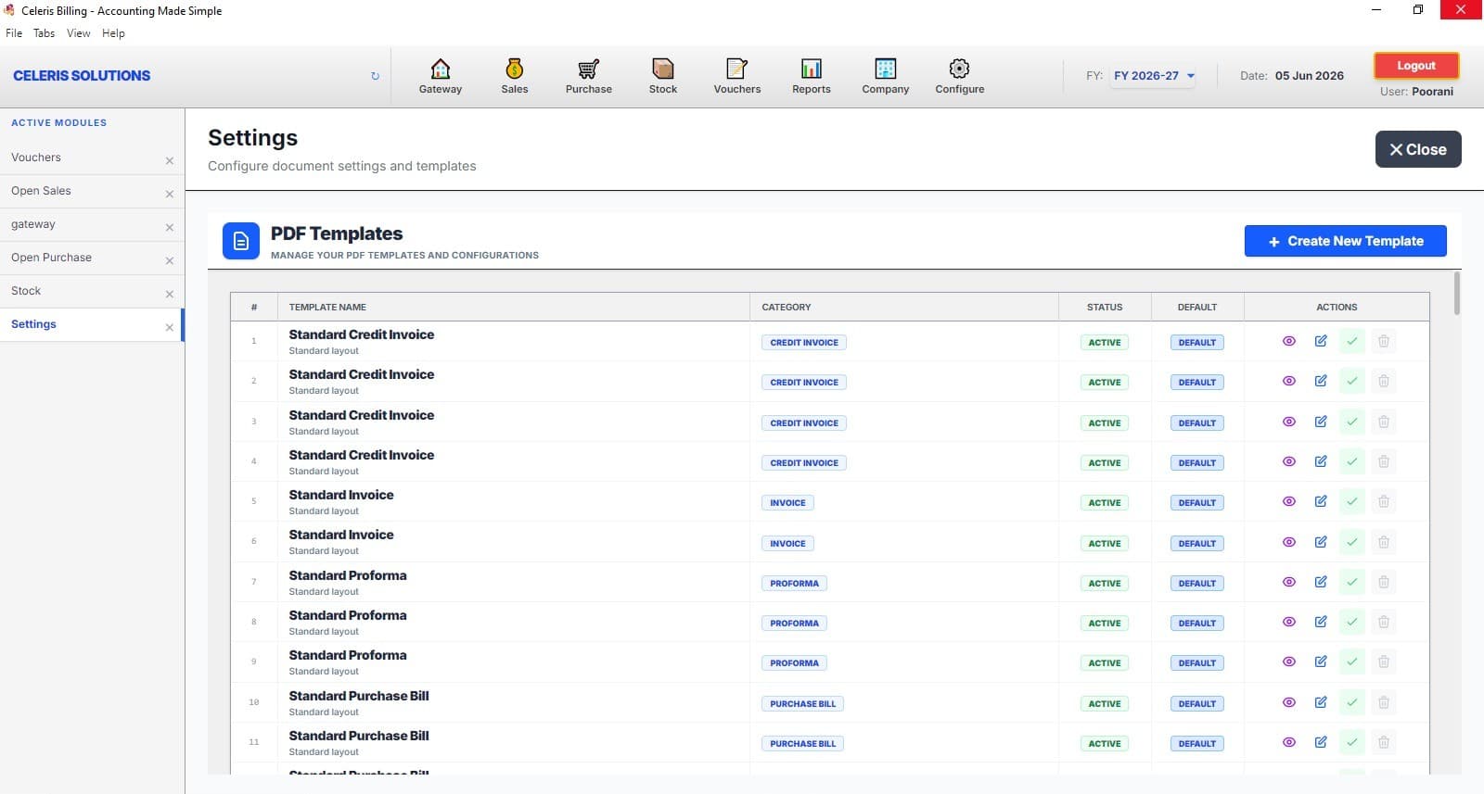Set row 6 template as default checkmark

click(1352, 542)
